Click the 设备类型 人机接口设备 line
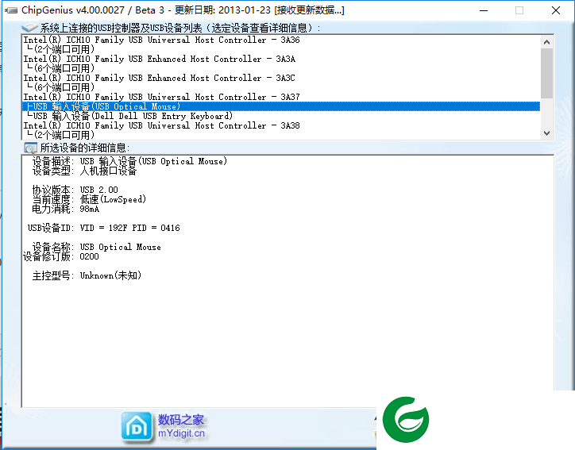This screenshot has height=450, width=575. (x=84, y=171)
